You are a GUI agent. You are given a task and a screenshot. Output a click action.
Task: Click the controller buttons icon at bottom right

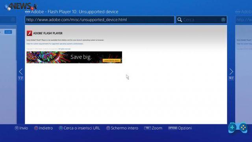pos(243,127)
